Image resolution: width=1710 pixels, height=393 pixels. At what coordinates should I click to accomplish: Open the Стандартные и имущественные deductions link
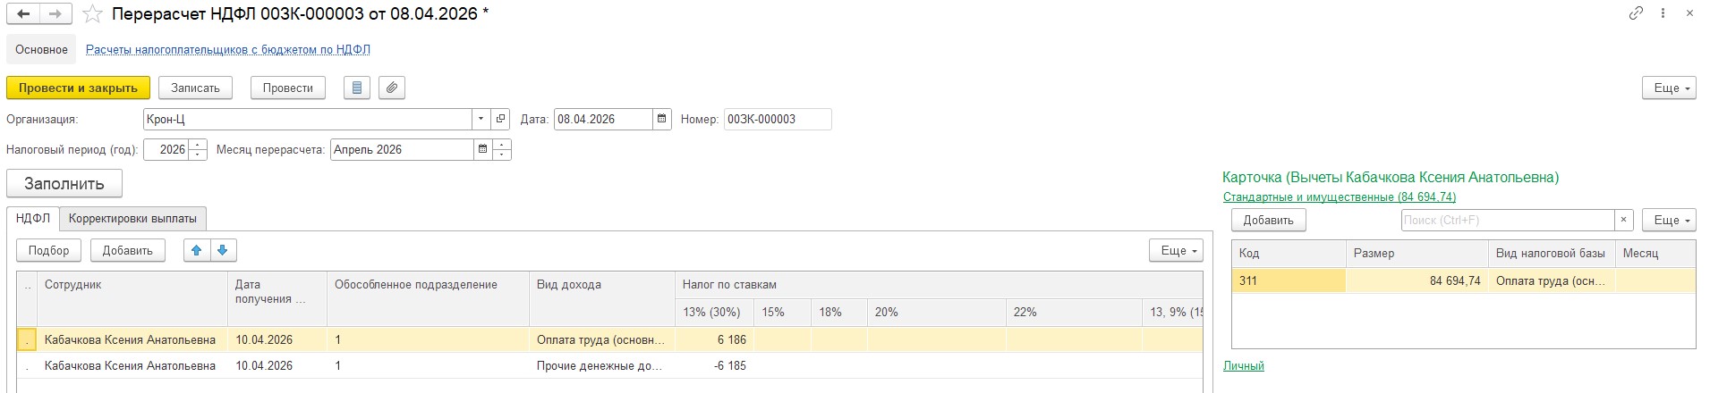[x=1339, y=196]
